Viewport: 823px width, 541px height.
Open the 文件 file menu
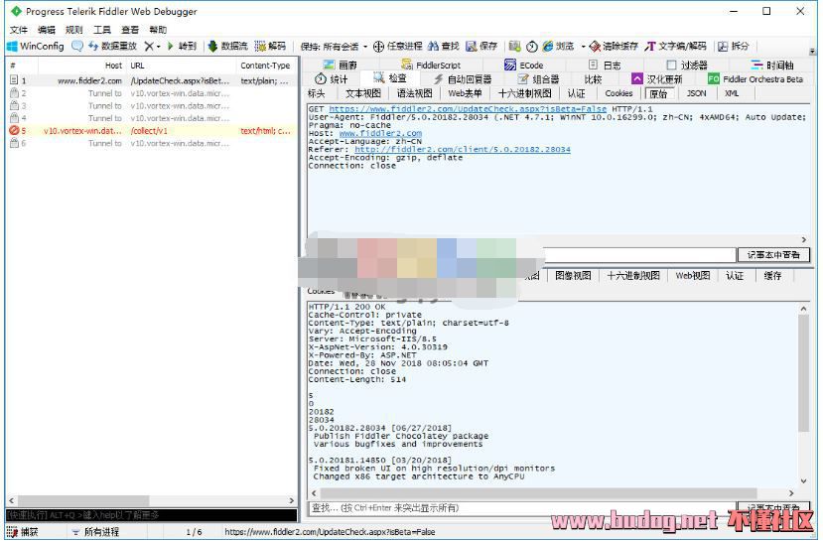tap(19, 30)
